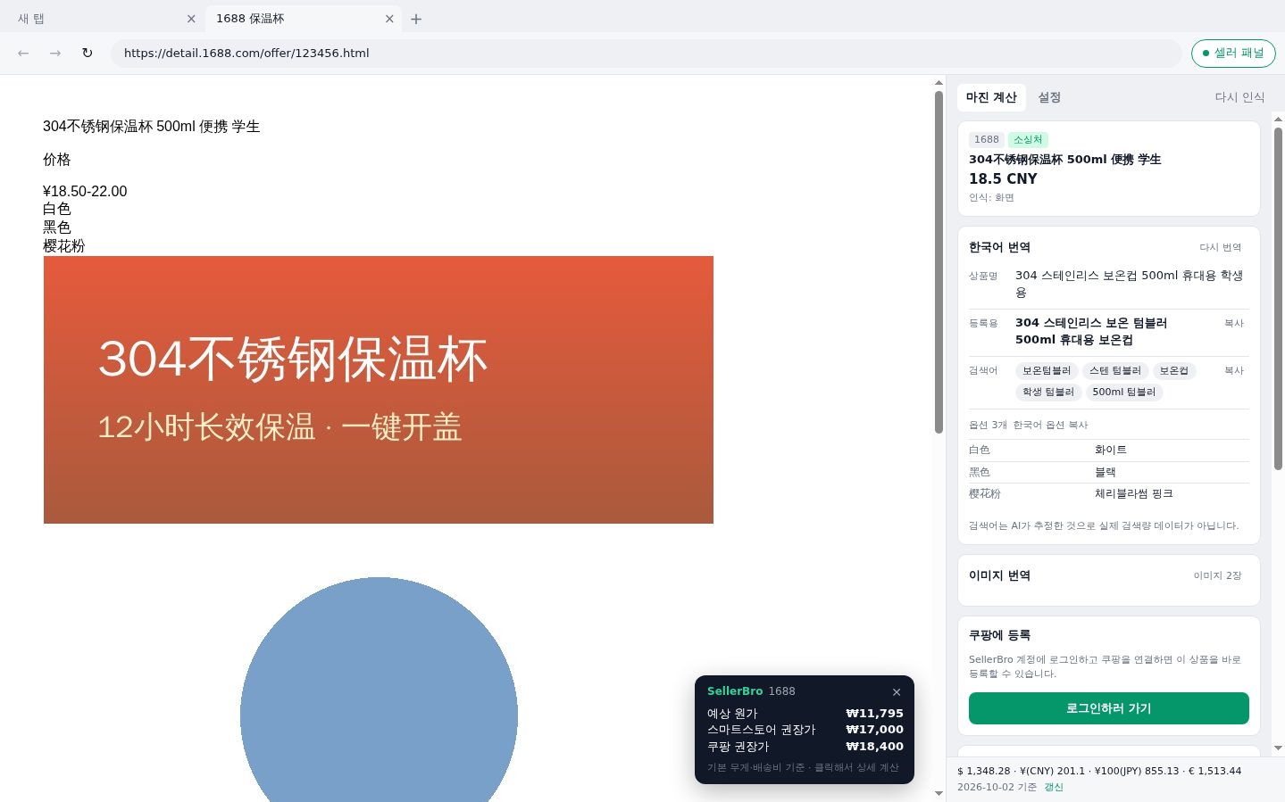Viewport: 1285px width, 802px height.
Task: Click the ¥18.50-22.00 price on the page
Action: coord(85,192)
